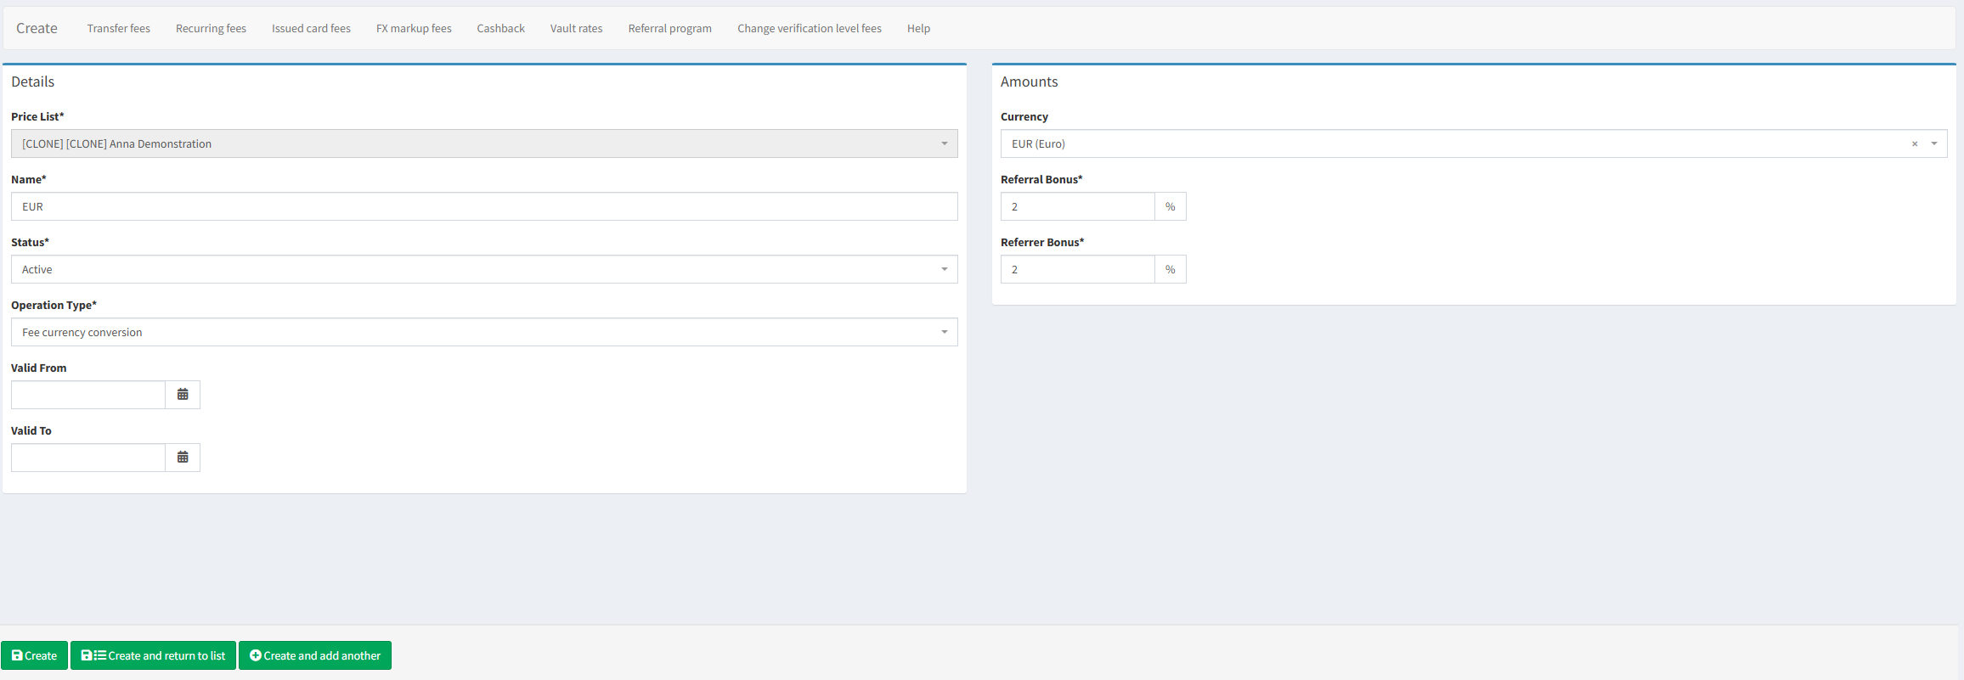Switch to Issued card fees
Viewport: 1964px width, 680px height.
click(311, 28)
